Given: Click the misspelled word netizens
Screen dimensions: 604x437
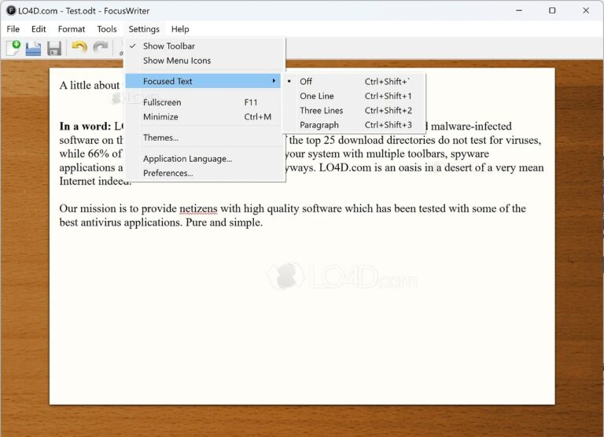Looking at the screenshot, I should click(x=198, y=209).
